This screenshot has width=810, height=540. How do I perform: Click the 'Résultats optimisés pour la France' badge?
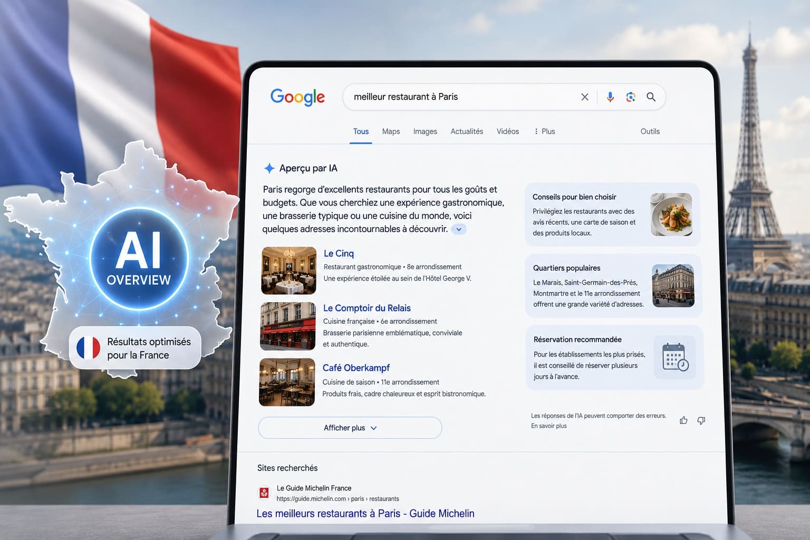click(135, 348)
